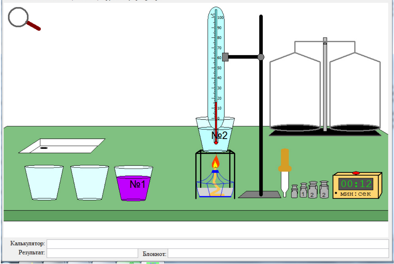Click the мин:сек label on the timer
Image resolution: width=394 pixels, height=264 pixels.
[x=355, y=194]
